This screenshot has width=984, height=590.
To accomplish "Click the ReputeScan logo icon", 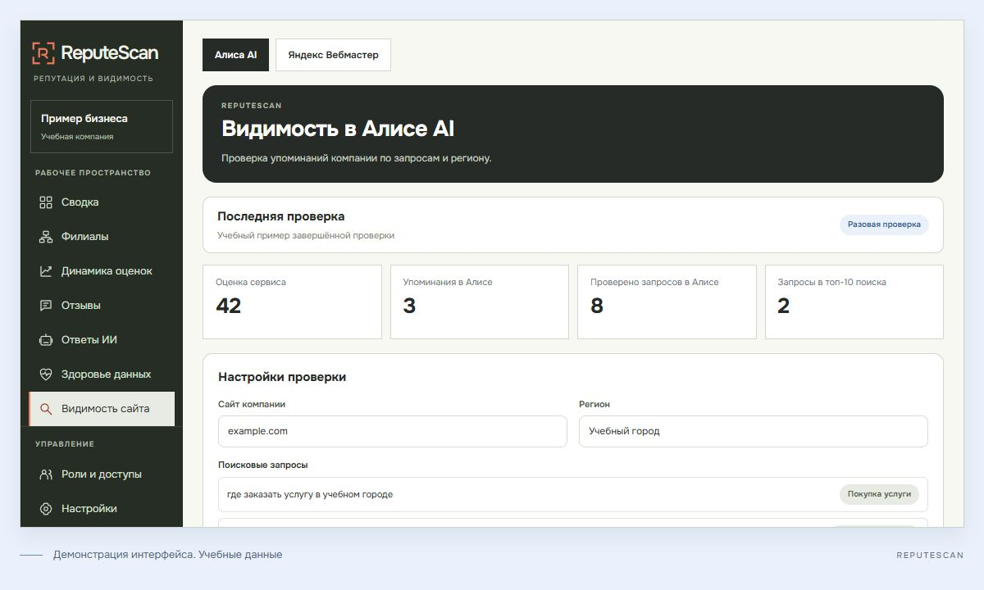I will pos(43,53).
